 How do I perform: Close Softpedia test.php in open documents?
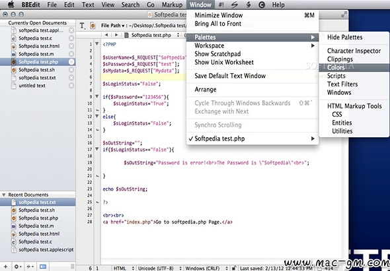point(71,62)
